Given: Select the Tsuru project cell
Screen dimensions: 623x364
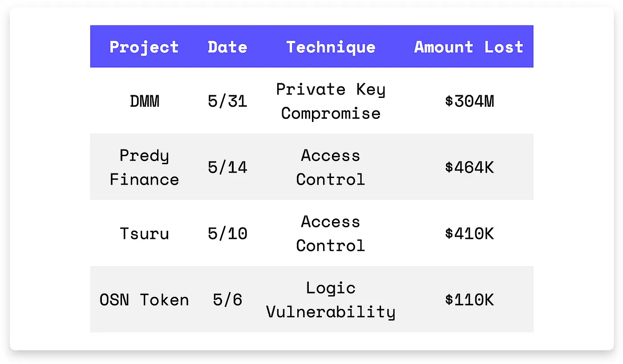Looking at the screenshot, I should click(144, 234).
